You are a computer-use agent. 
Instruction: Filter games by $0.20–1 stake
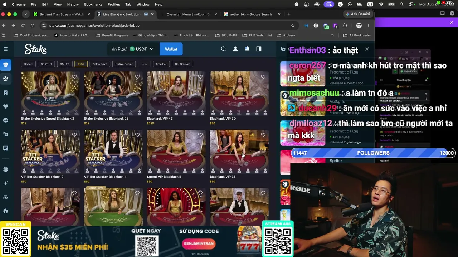pos(47,64)
